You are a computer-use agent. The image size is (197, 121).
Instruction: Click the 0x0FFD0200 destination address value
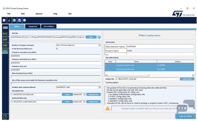coord(131,46)
